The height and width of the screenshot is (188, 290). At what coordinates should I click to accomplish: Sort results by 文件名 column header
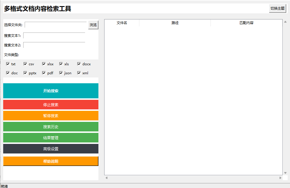[x=122, y=23]
